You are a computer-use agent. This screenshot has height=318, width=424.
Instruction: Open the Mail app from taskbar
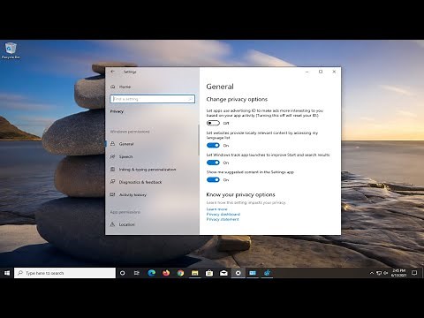(x=223, y=273)
